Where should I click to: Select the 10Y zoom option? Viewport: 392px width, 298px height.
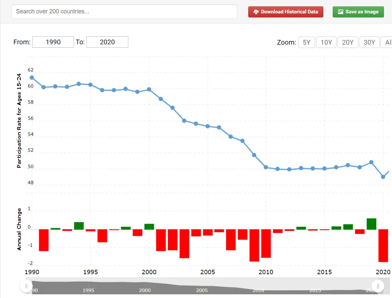pyautogui.click(x=326, y=42)
